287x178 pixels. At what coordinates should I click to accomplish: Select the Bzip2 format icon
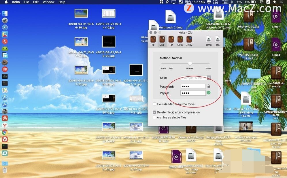(189, 41)
